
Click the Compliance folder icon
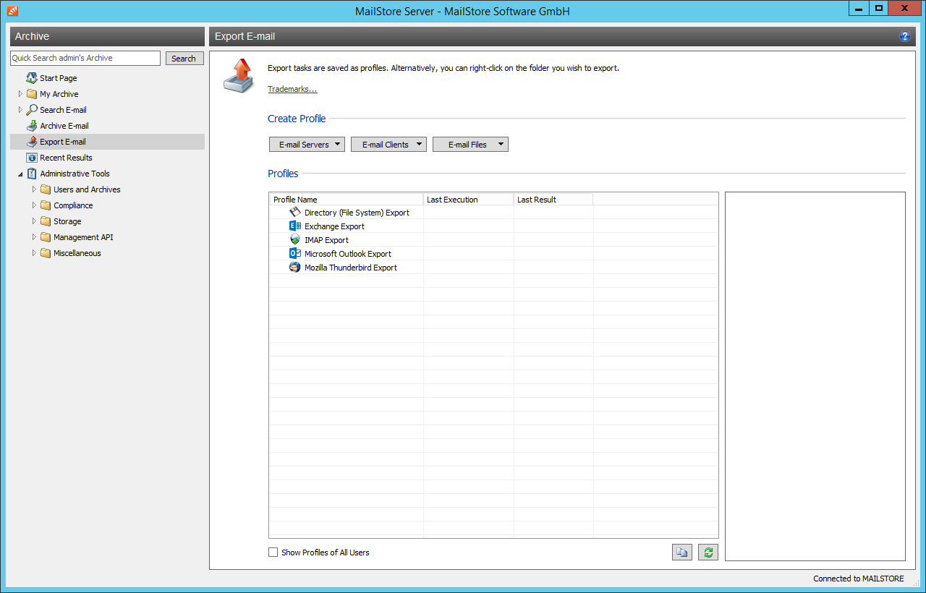coord(46,205)
